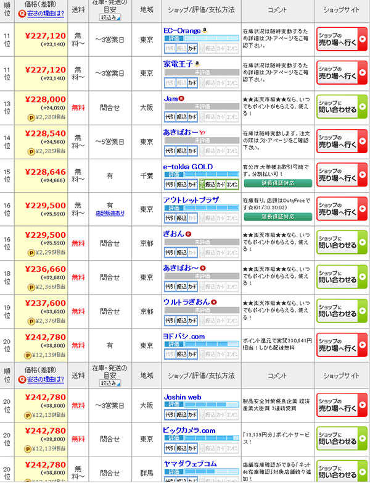Click the Rakuten R icon beside あきばおー～ at ¥236,660
This screenshot has width=370, height=483.
(203, 268)
